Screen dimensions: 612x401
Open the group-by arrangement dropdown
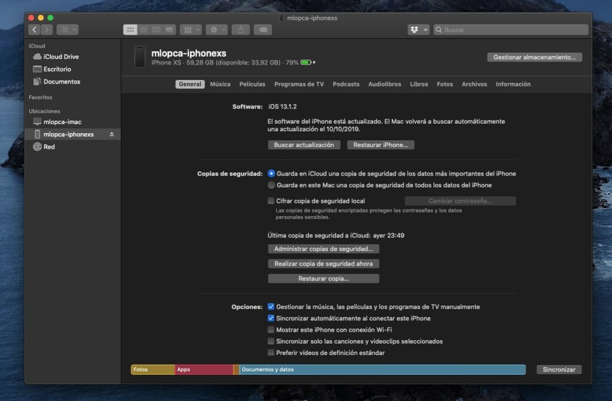pos(191,30)
